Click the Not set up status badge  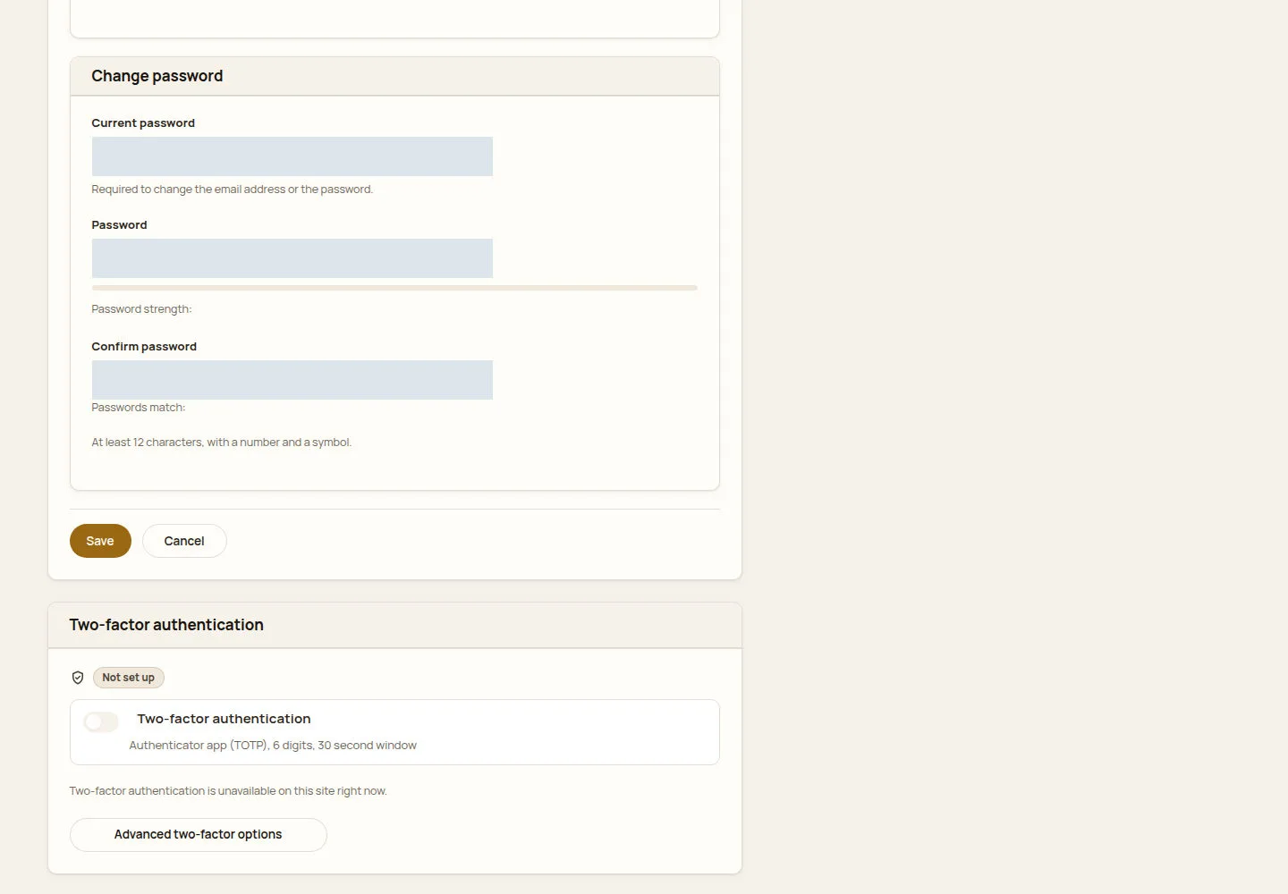pyautogui.click(x=129, y=678)
